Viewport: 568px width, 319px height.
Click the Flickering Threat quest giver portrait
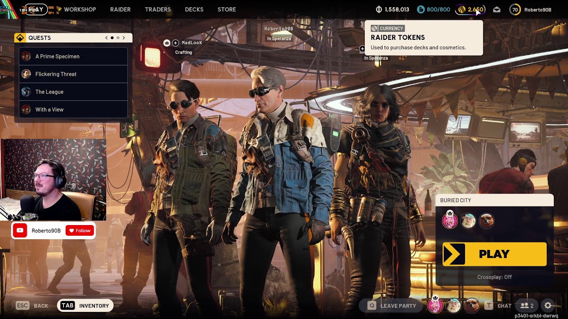click(26, 74)
